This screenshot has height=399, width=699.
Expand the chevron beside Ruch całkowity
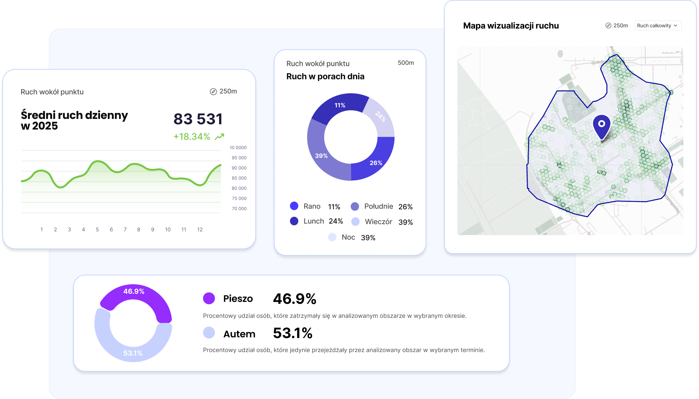pyautogui.click(x=675, y=26)
